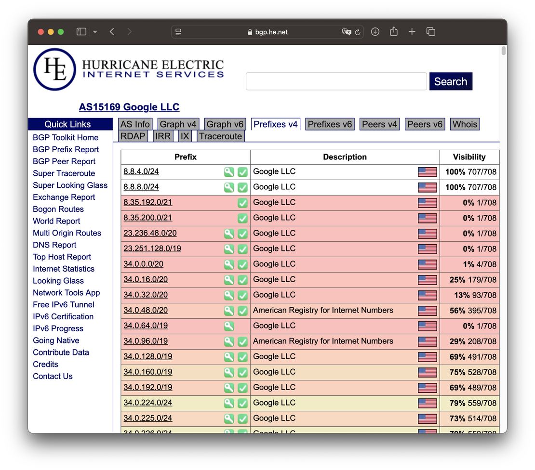
Task: Toggle the Safari sidebar button
Action: click(81, 32)
